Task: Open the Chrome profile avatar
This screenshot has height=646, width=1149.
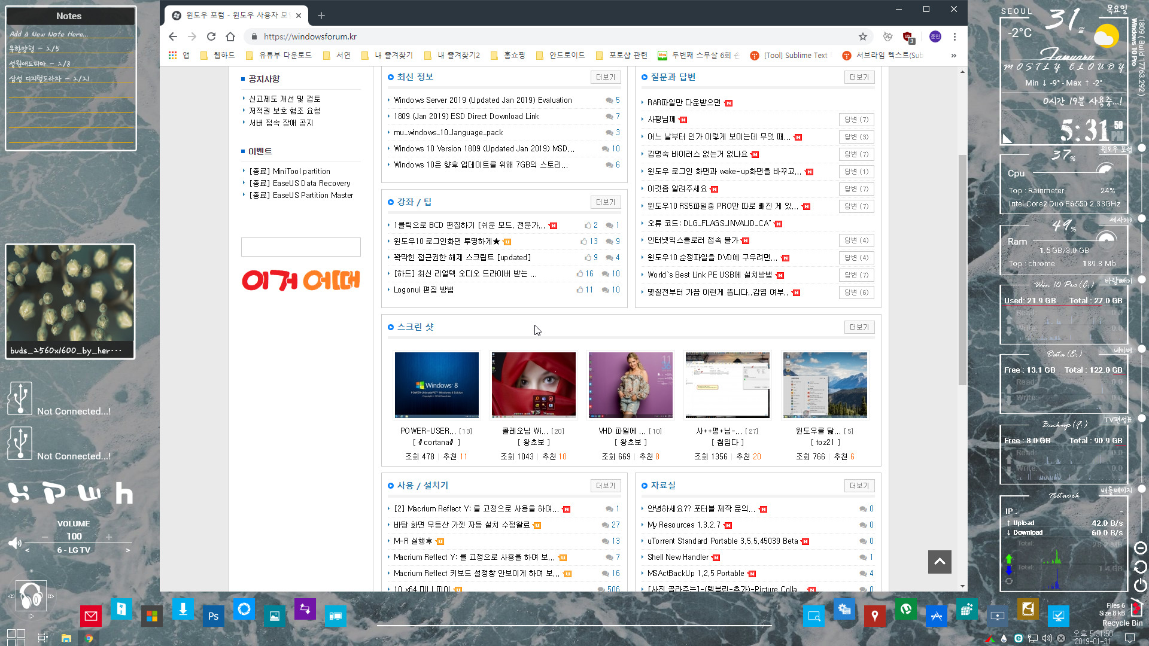Action: coord(935,36)
